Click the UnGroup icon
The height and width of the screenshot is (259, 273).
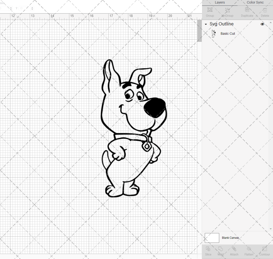click(227, 11)
